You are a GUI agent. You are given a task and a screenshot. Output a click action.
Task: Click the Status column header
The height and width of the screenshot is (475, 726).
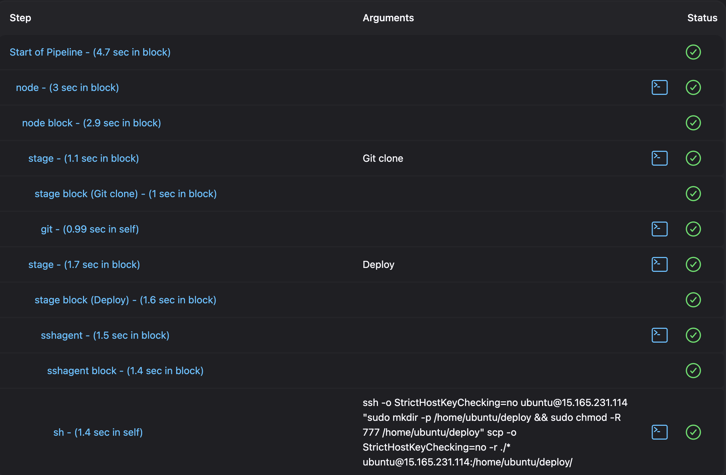(x=702, y=18)
